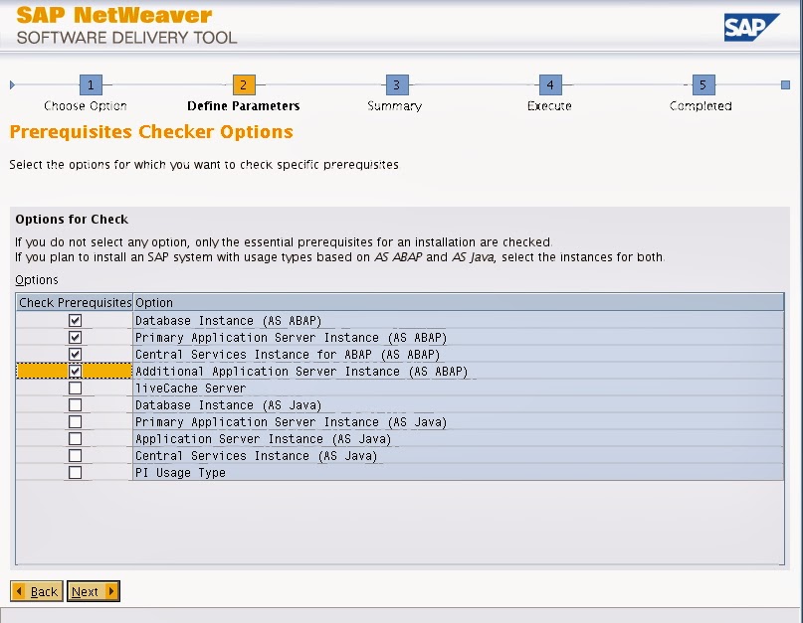Screen dimensions: 803x623
Task: Enable the PI Usage Type prerequisite check
Action: tap(75, 472)
